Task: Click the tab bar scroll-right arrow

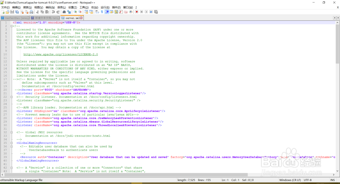Action: (338, 18)
